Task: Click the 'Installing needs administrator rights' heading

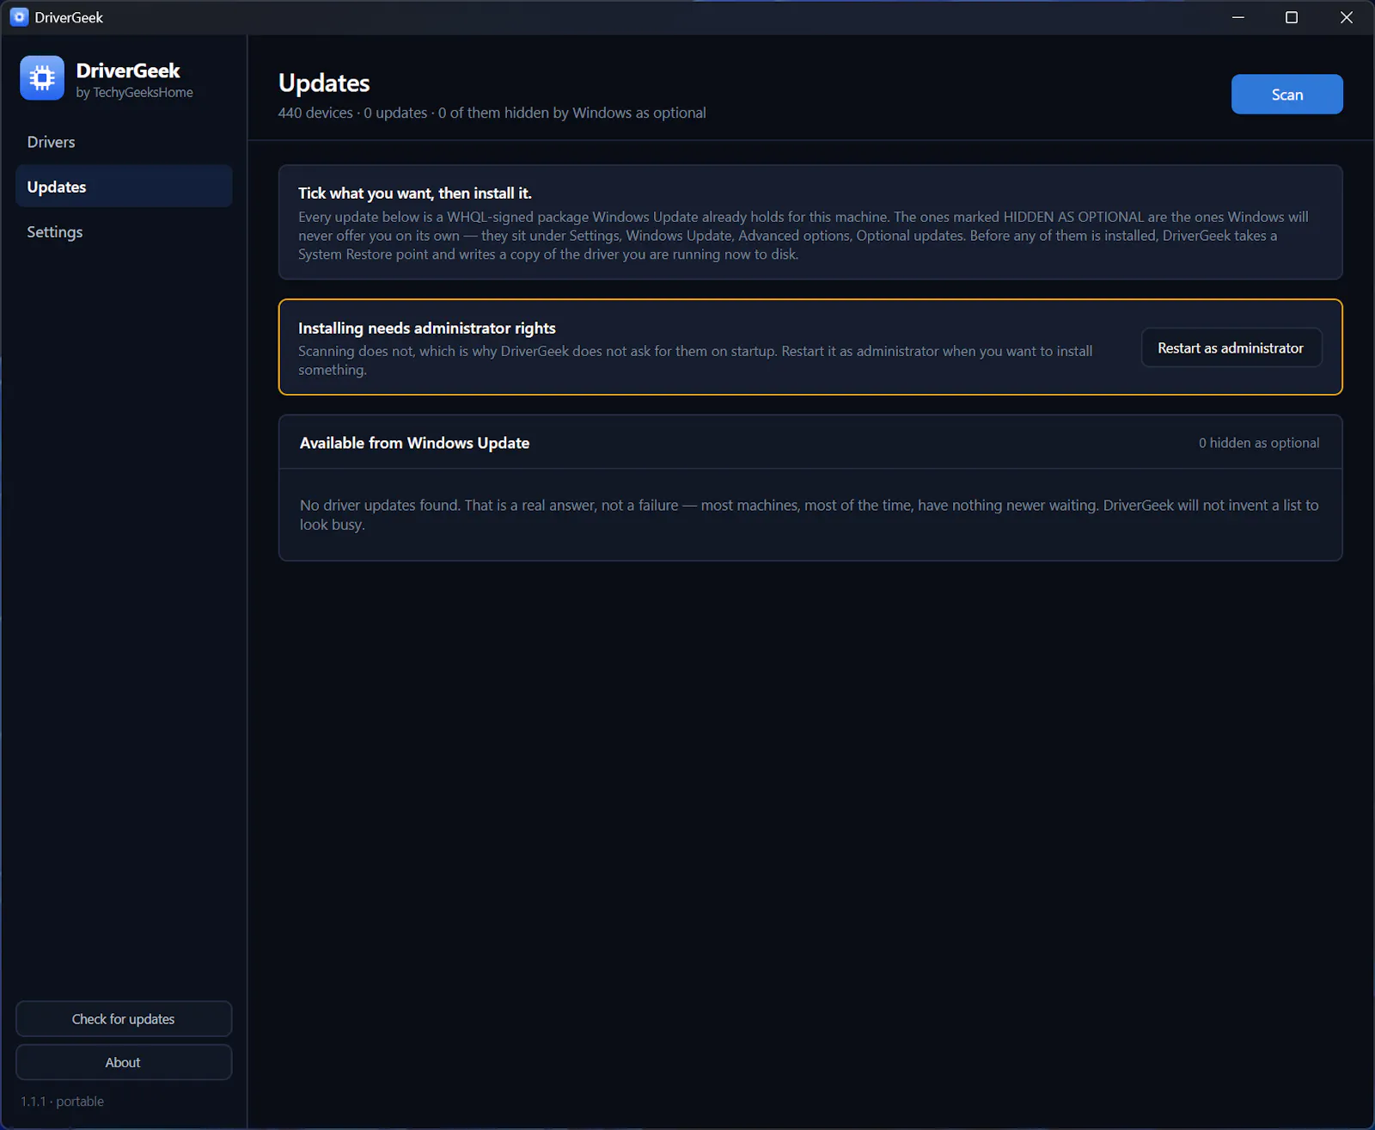Action: [x=427, y=329]
